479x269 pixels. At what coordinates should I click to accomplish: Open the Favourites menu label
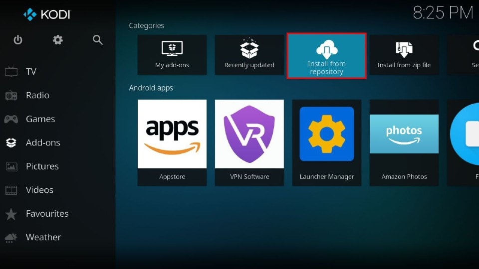(47, 214)
